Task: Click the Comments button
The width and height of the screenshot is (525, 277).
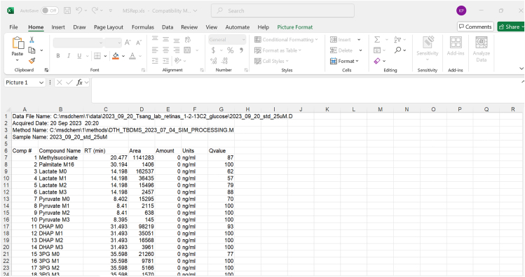Action: [475, 27]
